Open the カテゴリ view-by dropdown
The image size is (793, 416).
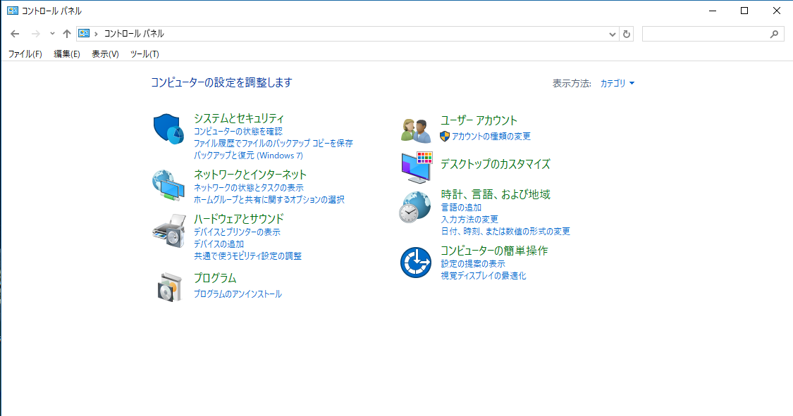coord(617,83)
